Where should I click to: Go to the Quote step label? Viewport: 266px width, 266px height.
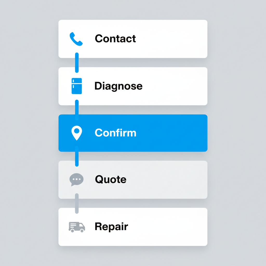(111, 179)
